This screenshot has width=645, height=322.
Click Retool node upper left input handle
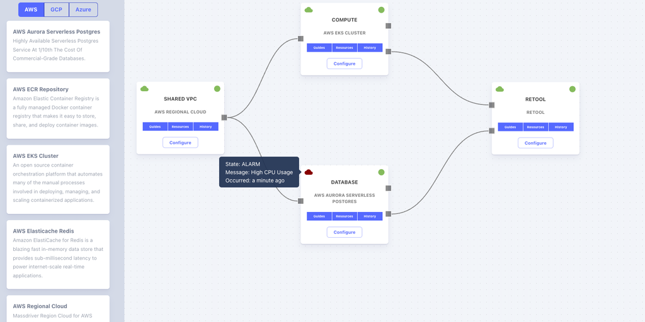(491, 105)
